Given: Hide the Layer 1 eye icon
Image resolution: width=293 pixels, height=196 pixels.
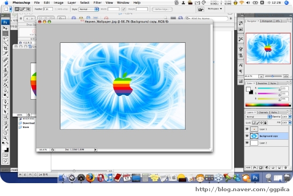Looking at the screenshot, I should point(247,129).
